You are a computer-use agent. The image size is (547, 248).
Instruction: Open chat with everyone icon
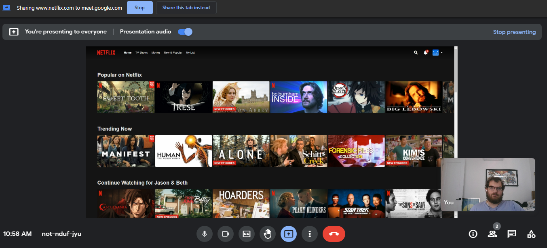point(512,234)
